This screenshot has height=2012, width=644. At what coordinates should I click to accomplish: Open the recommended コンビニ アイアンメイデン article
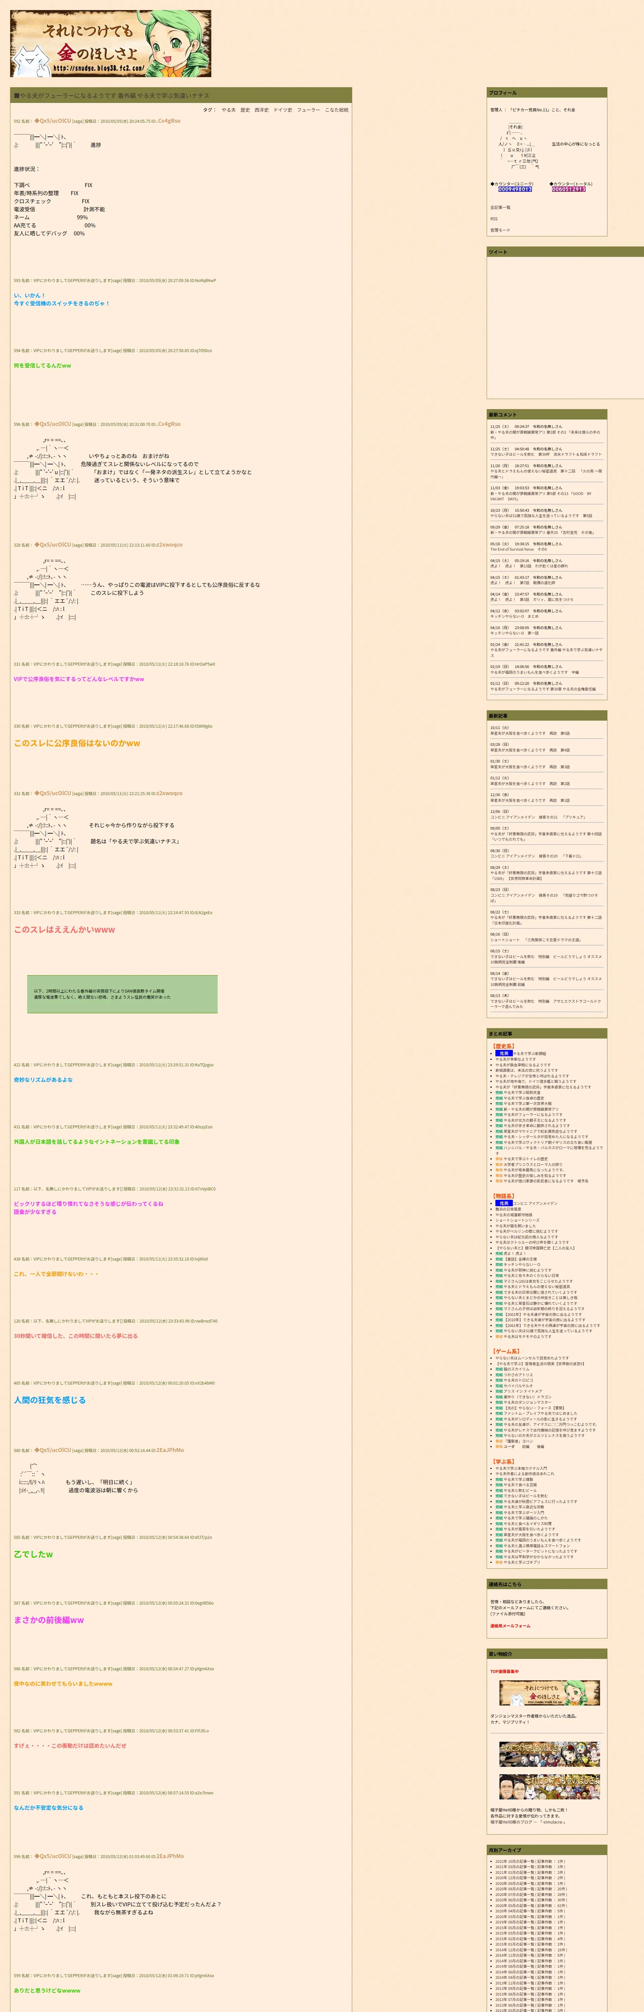click(x=535, y=1204)
